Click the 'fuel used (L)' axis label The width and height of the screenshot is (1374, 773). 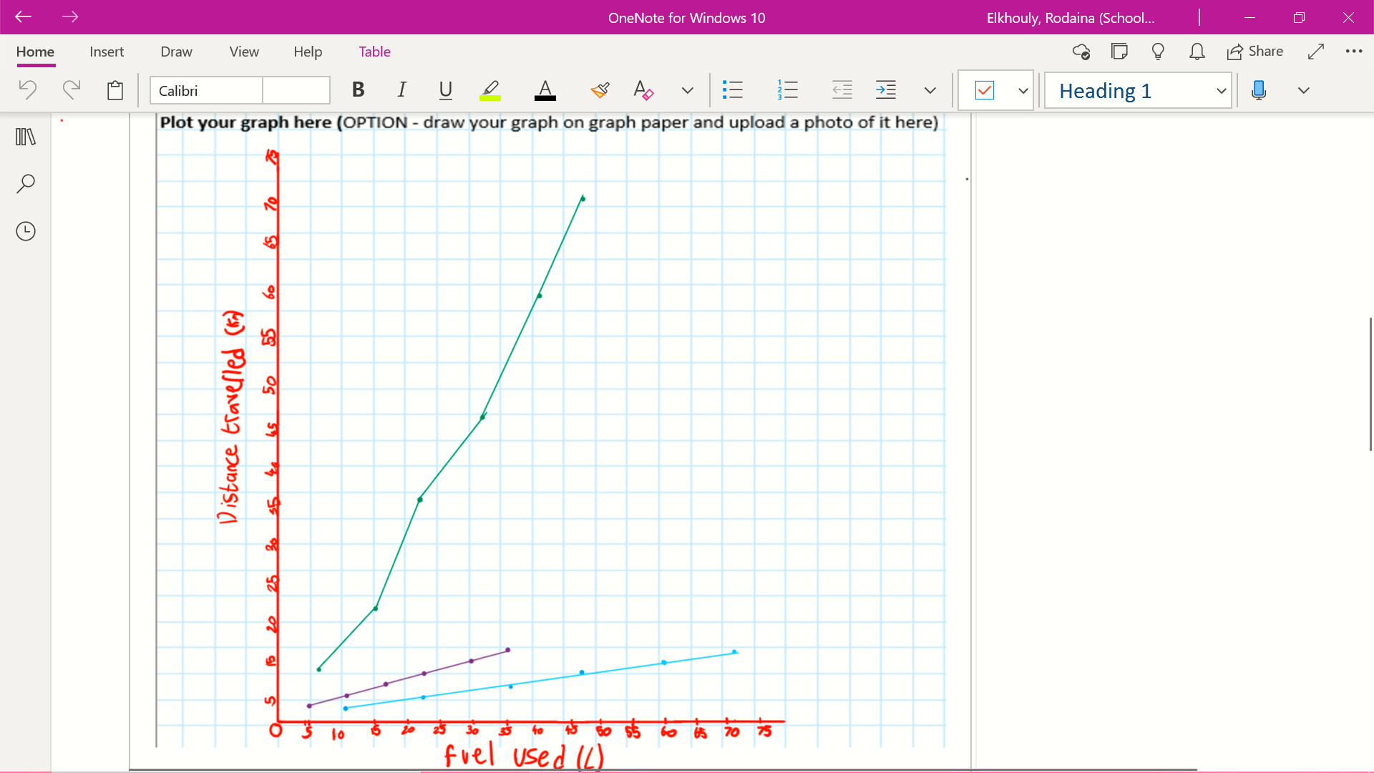point(525,755)
